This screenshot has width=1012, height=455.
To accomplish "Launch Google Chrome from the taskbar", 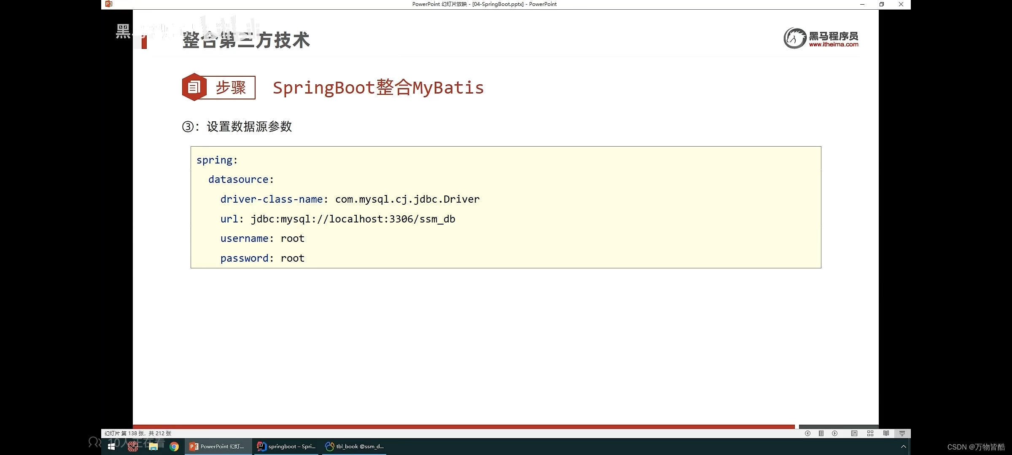I will click(x=174, y=447).
